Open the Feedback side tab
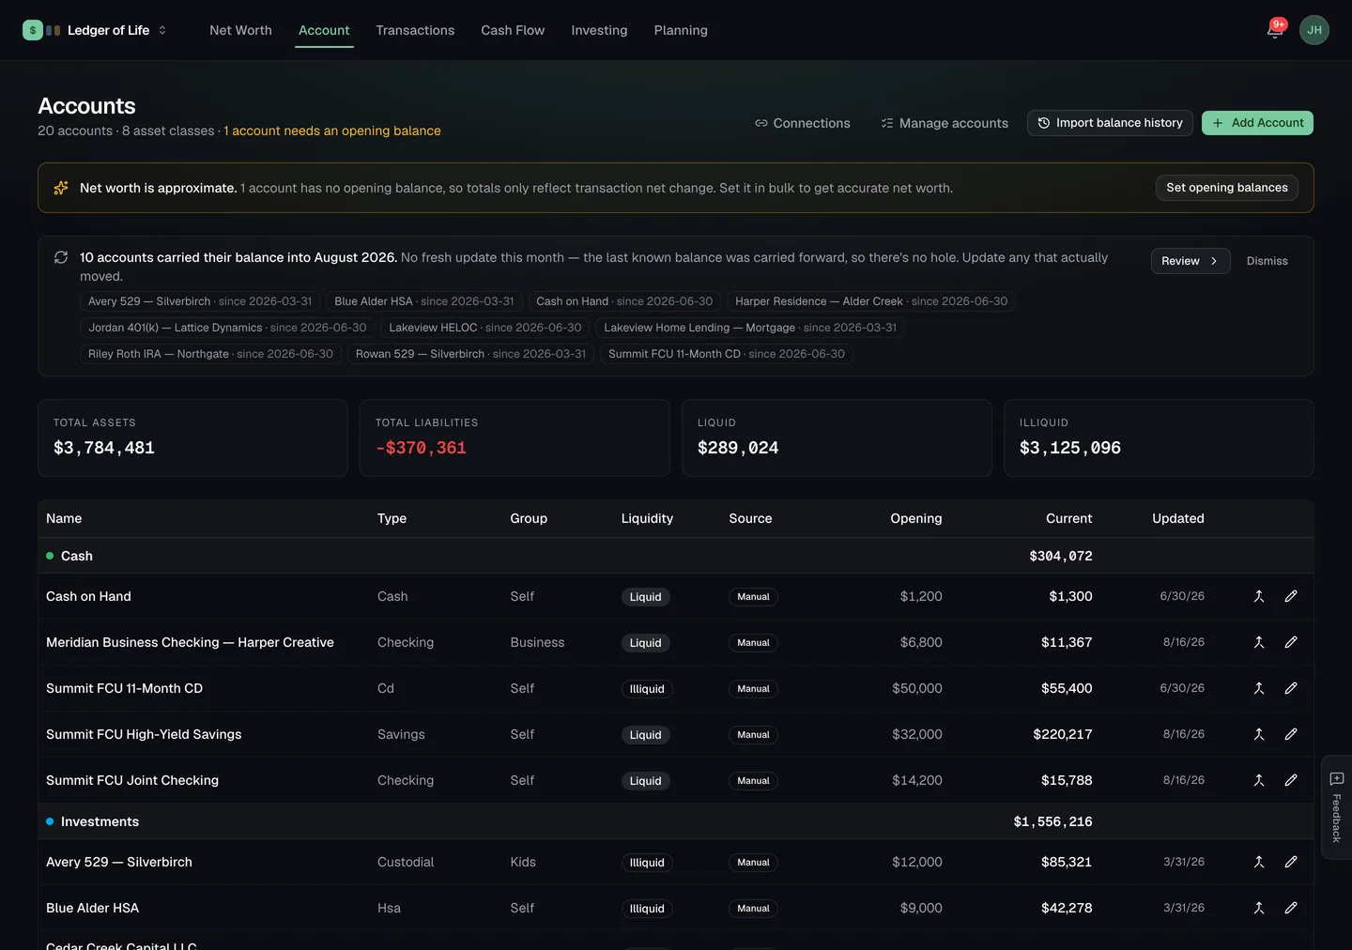Image resolution: width=1352 pixels, height=950 pixels. pyautogui.click(x=1336, y=807)
